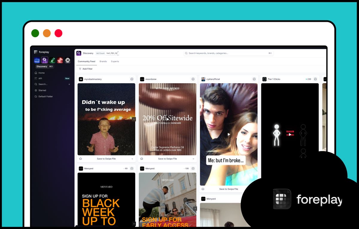Open the moonbrew brand name link
This screenshot has width=359, height=229.
click(151, 79)
